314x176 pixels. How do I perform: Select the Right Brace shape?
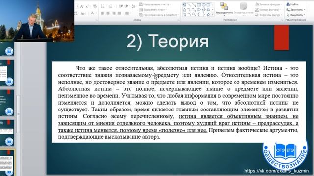204,14
